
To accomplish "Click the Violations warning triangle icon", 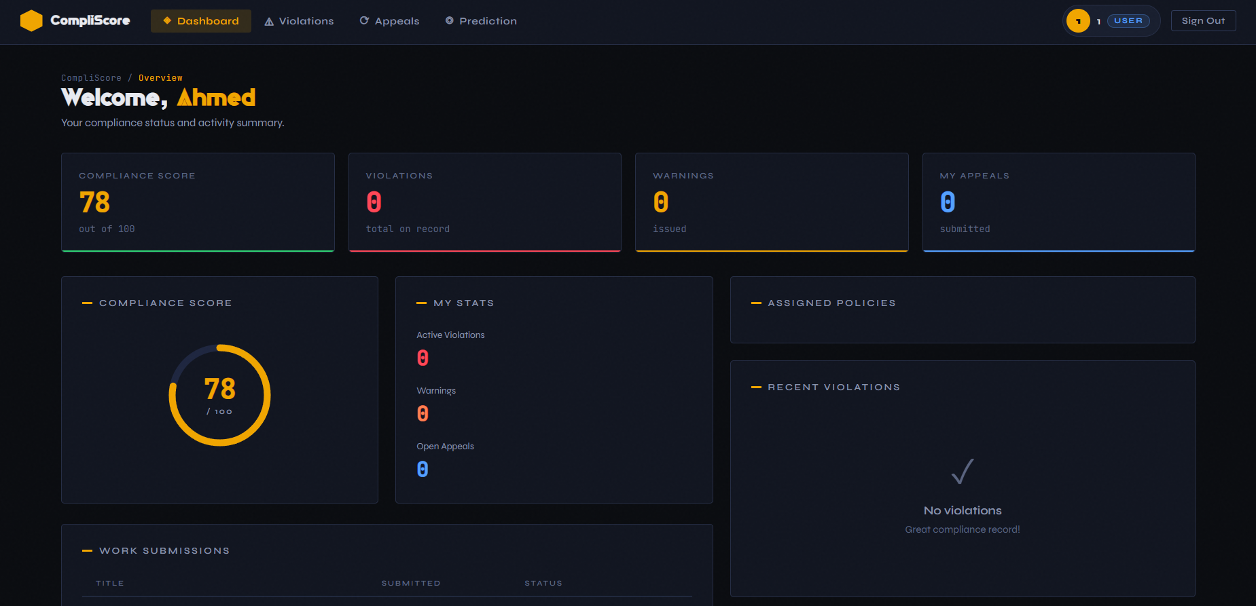I will pos(269,22).
